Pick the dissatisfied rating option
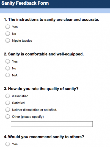110x147 pixels. pos(8,96)
